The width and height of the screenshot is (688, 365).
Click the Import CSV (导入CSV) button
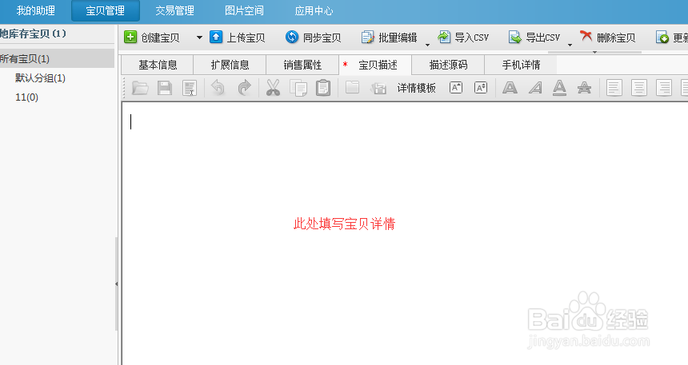click(x=463, y=38)
